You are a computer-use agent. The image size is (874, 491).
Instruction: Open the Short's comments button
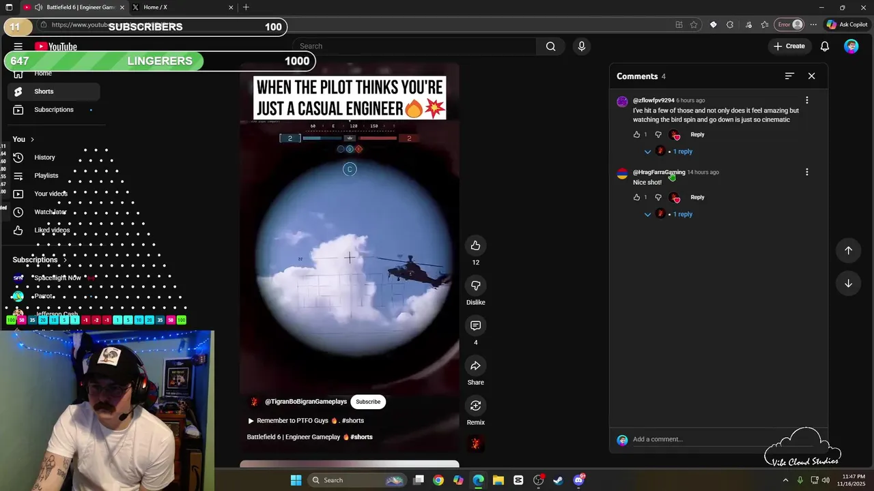(476, 326)
